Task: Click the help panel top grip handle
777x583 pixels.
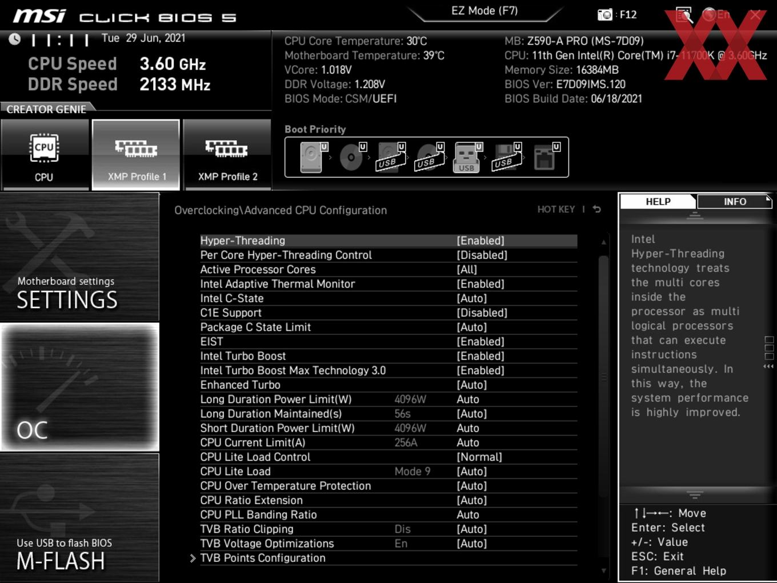Action: pyautogui.click(x=695, y=215)
